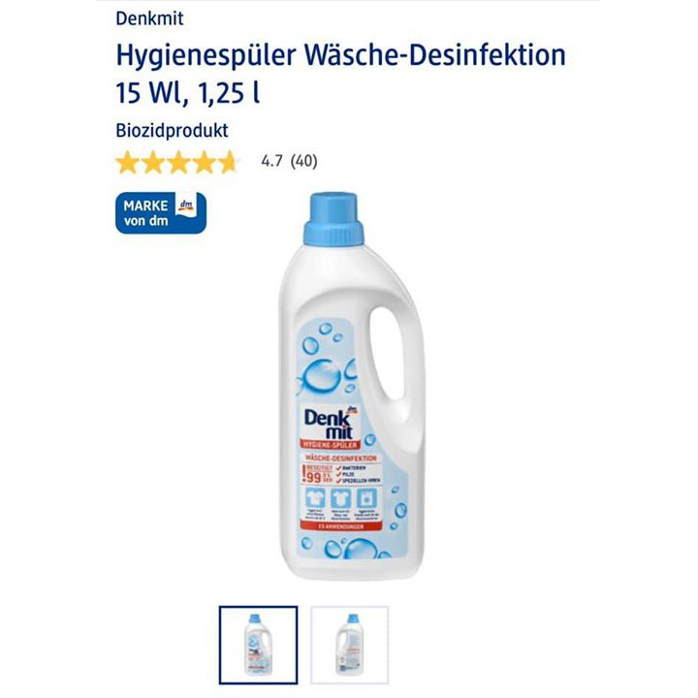Image resolution: width=698 pixels, height=698 pixels.
Task: Click the half-filled fifth rating star
Action: tap(229, 162)
